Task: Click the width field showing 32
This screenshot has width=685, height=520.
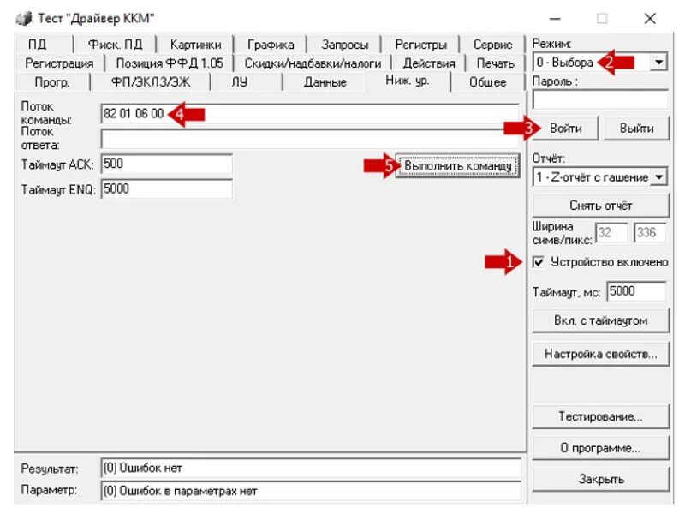Action: pyautogui.click(x=611, y=233)
